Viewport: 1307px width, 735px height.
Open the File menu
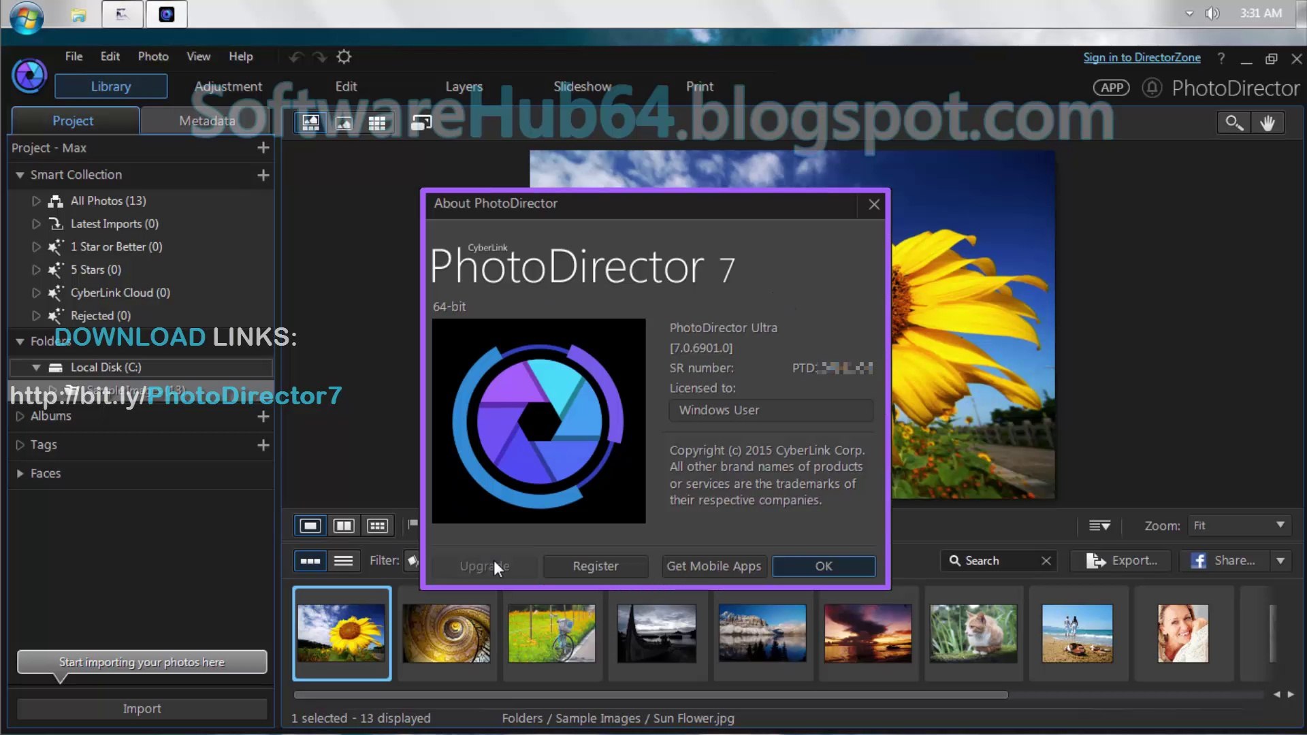click(74, 56)
